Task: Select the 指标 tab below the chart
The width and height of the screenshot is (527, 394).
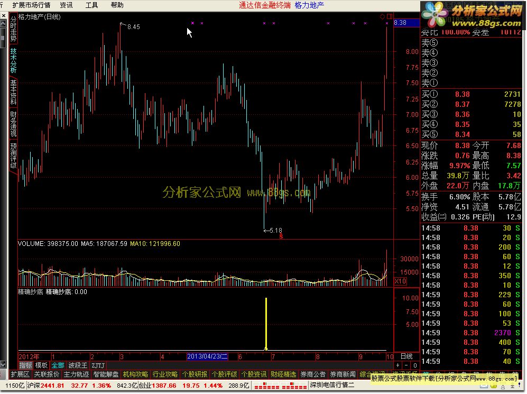Action: tap(25, 365)
